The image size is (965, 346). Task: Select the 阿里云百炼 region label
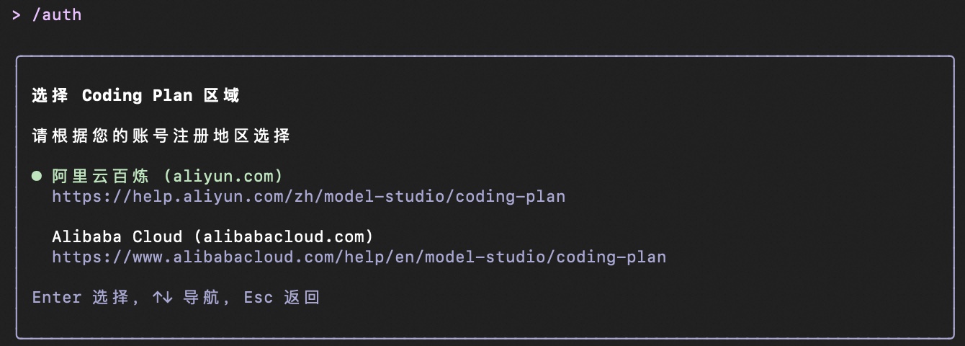(x=100, y=177)
